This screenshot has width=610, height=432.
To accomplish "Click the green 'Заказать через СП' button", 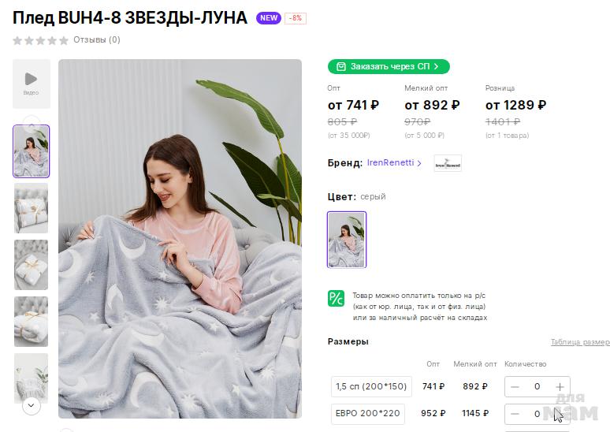I will pos(389,67).
